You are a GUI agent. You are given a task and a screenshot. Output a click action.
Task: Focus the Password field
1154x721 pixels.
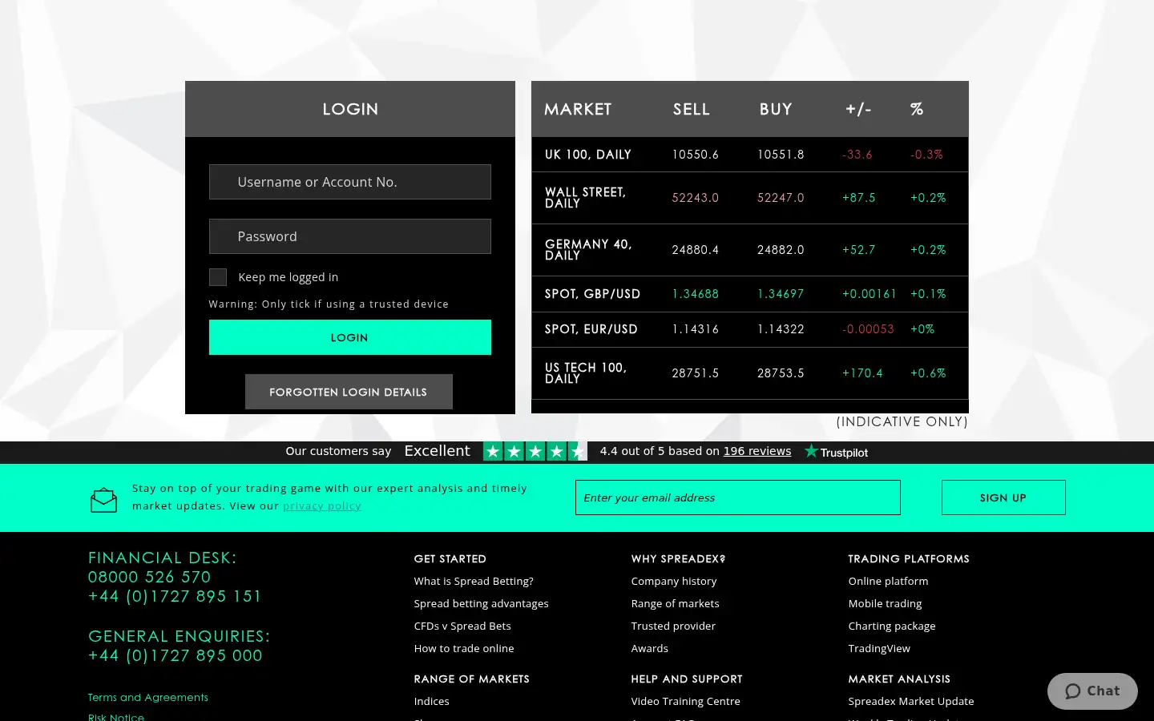(350, 236)
